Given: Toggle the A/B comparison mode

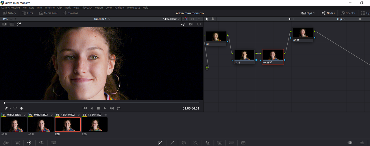Looking at the screenshot, I should pos(199,24).
